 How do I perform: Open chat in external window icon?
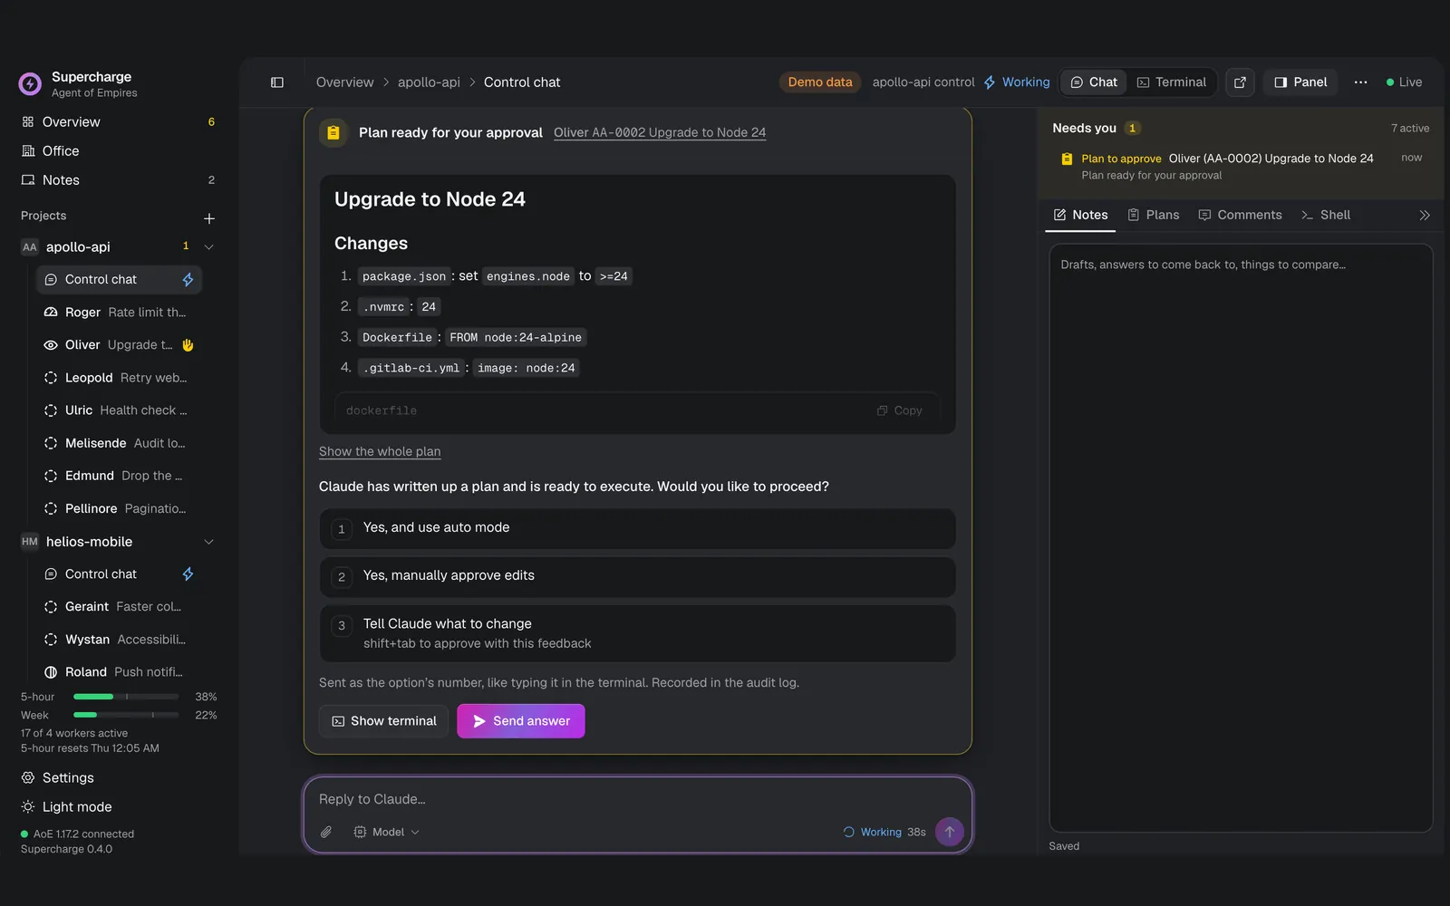click(1240, 82)
